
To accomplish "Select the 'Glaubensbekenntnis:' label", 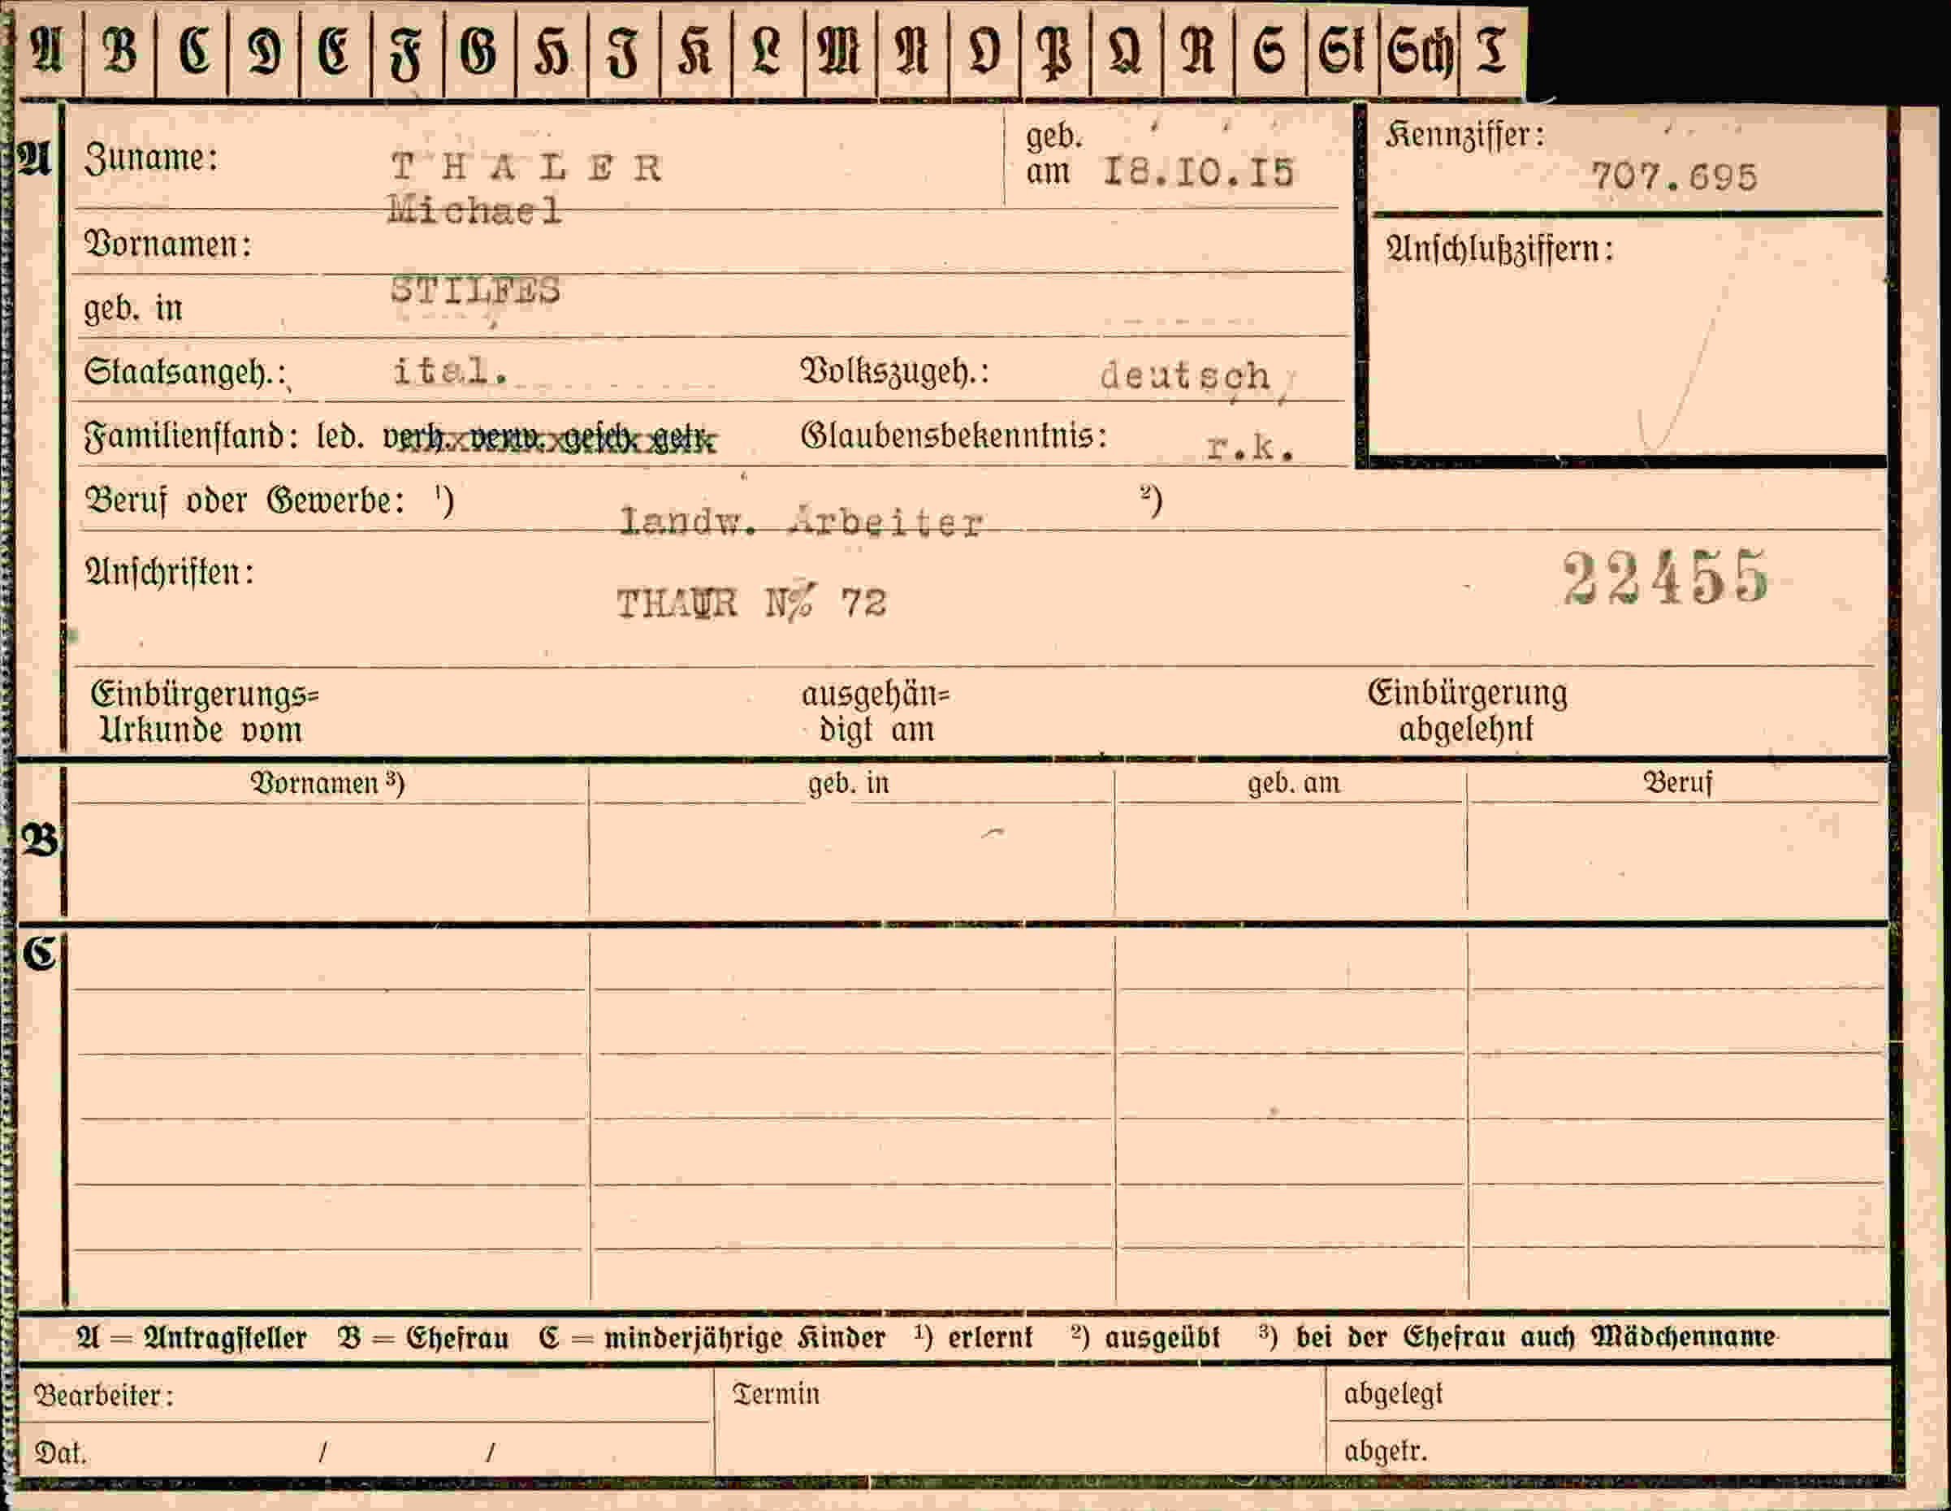I will [954, 436].
